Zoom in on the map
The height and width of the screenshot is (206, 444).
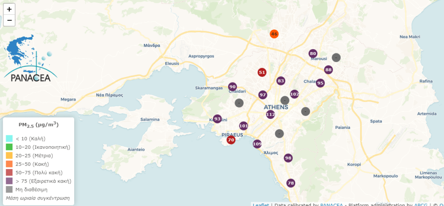click(10, 9)
